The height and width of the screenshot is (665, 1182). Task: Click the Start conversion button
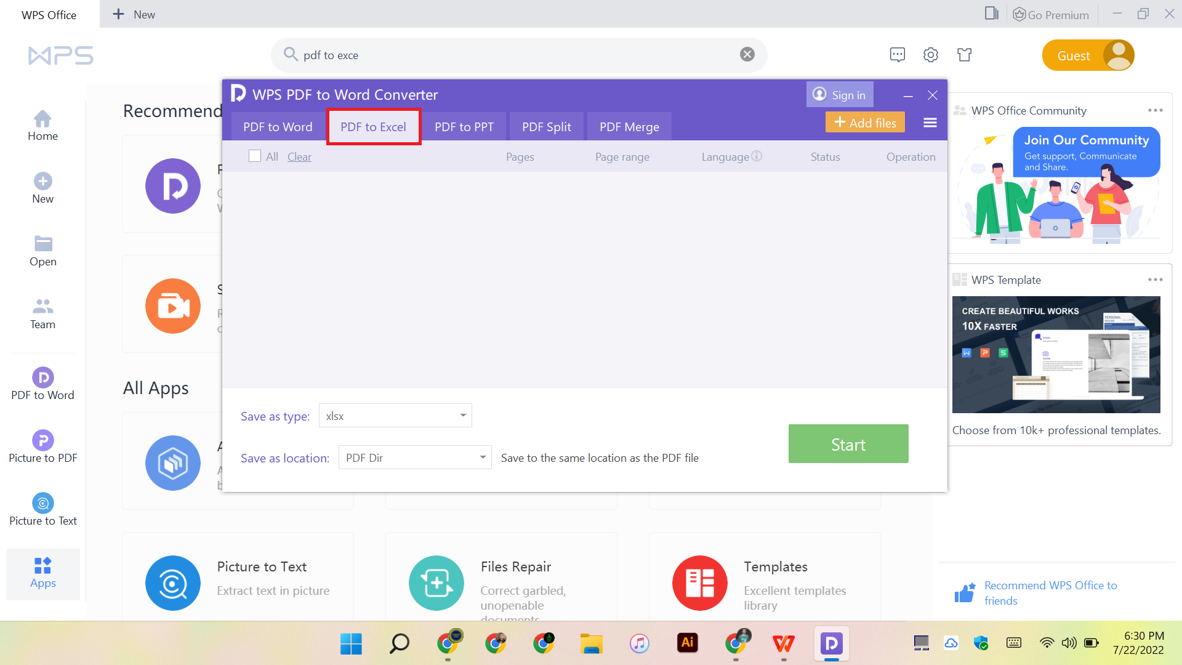[848, 444]
